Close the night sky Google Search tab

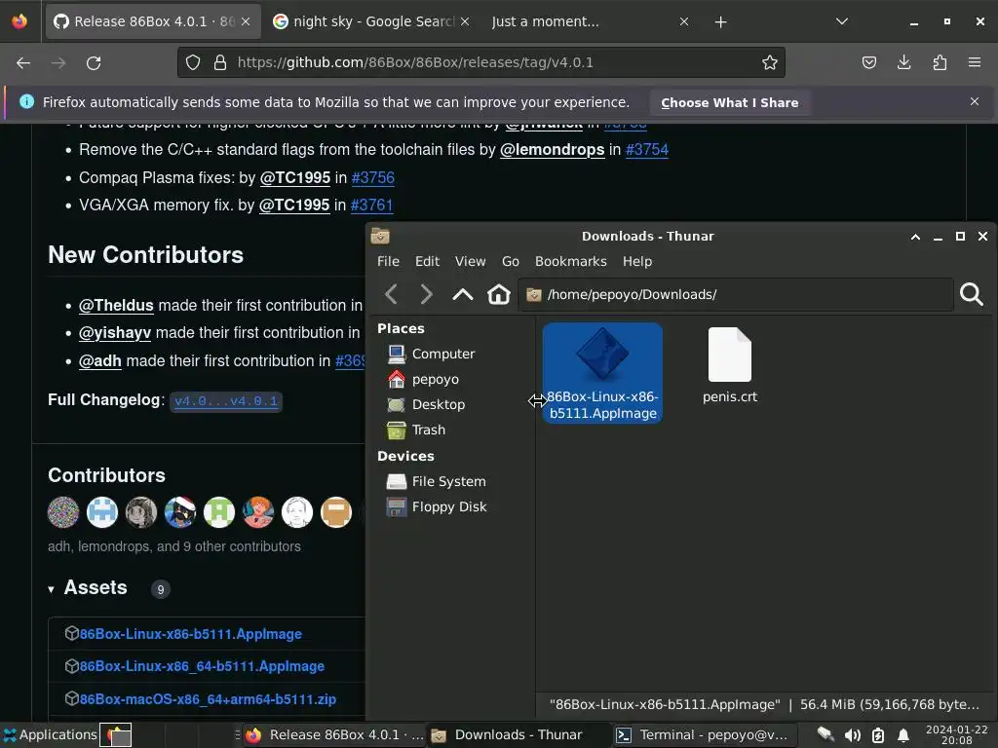(465, 21)
